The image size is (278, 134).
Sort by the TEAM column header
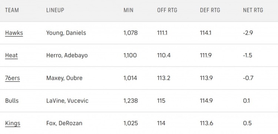(12, 10)
